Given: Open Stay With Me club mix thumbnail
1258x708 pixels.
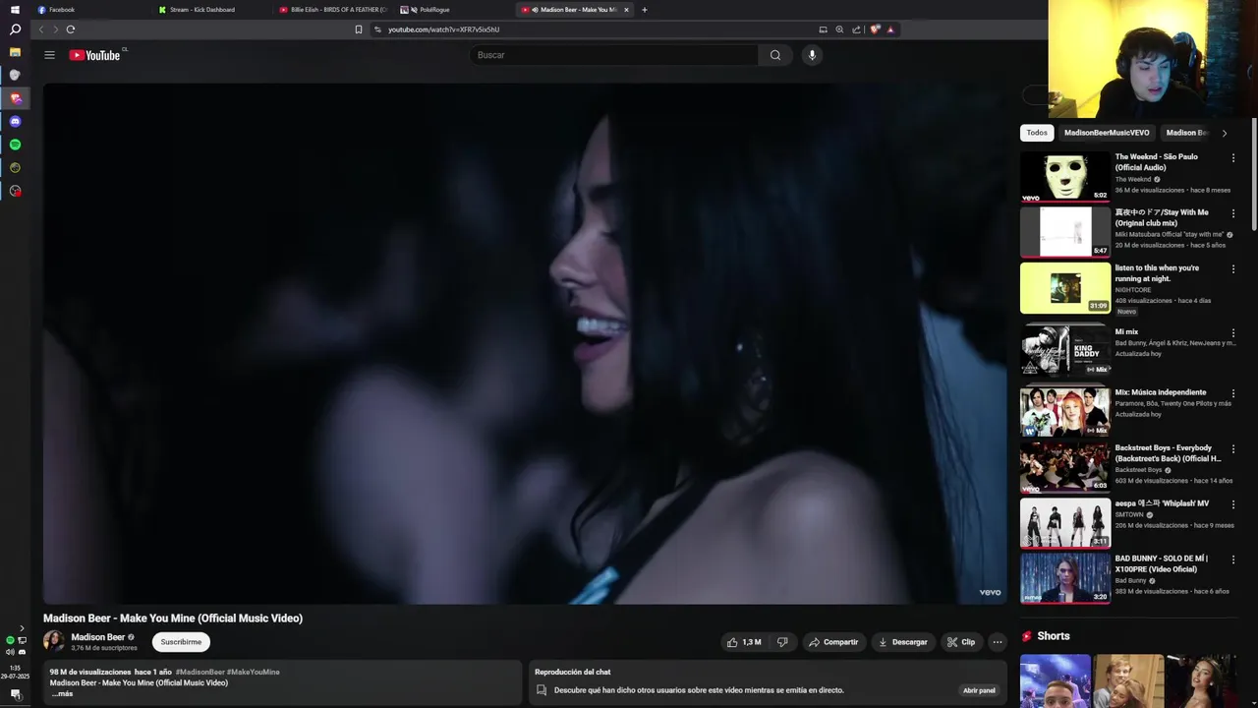Looking at the screenshot, I should click(x=1065, y=231).
